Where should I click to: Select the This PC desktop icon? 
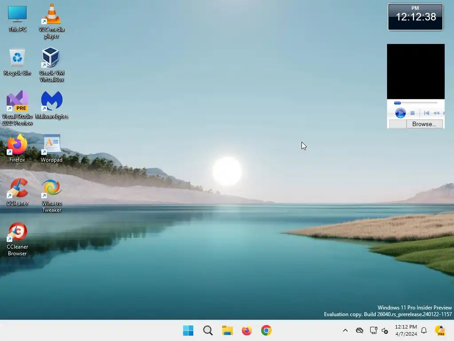17,19
